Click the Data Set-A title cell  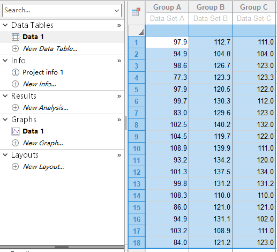[x=167, y=18]
